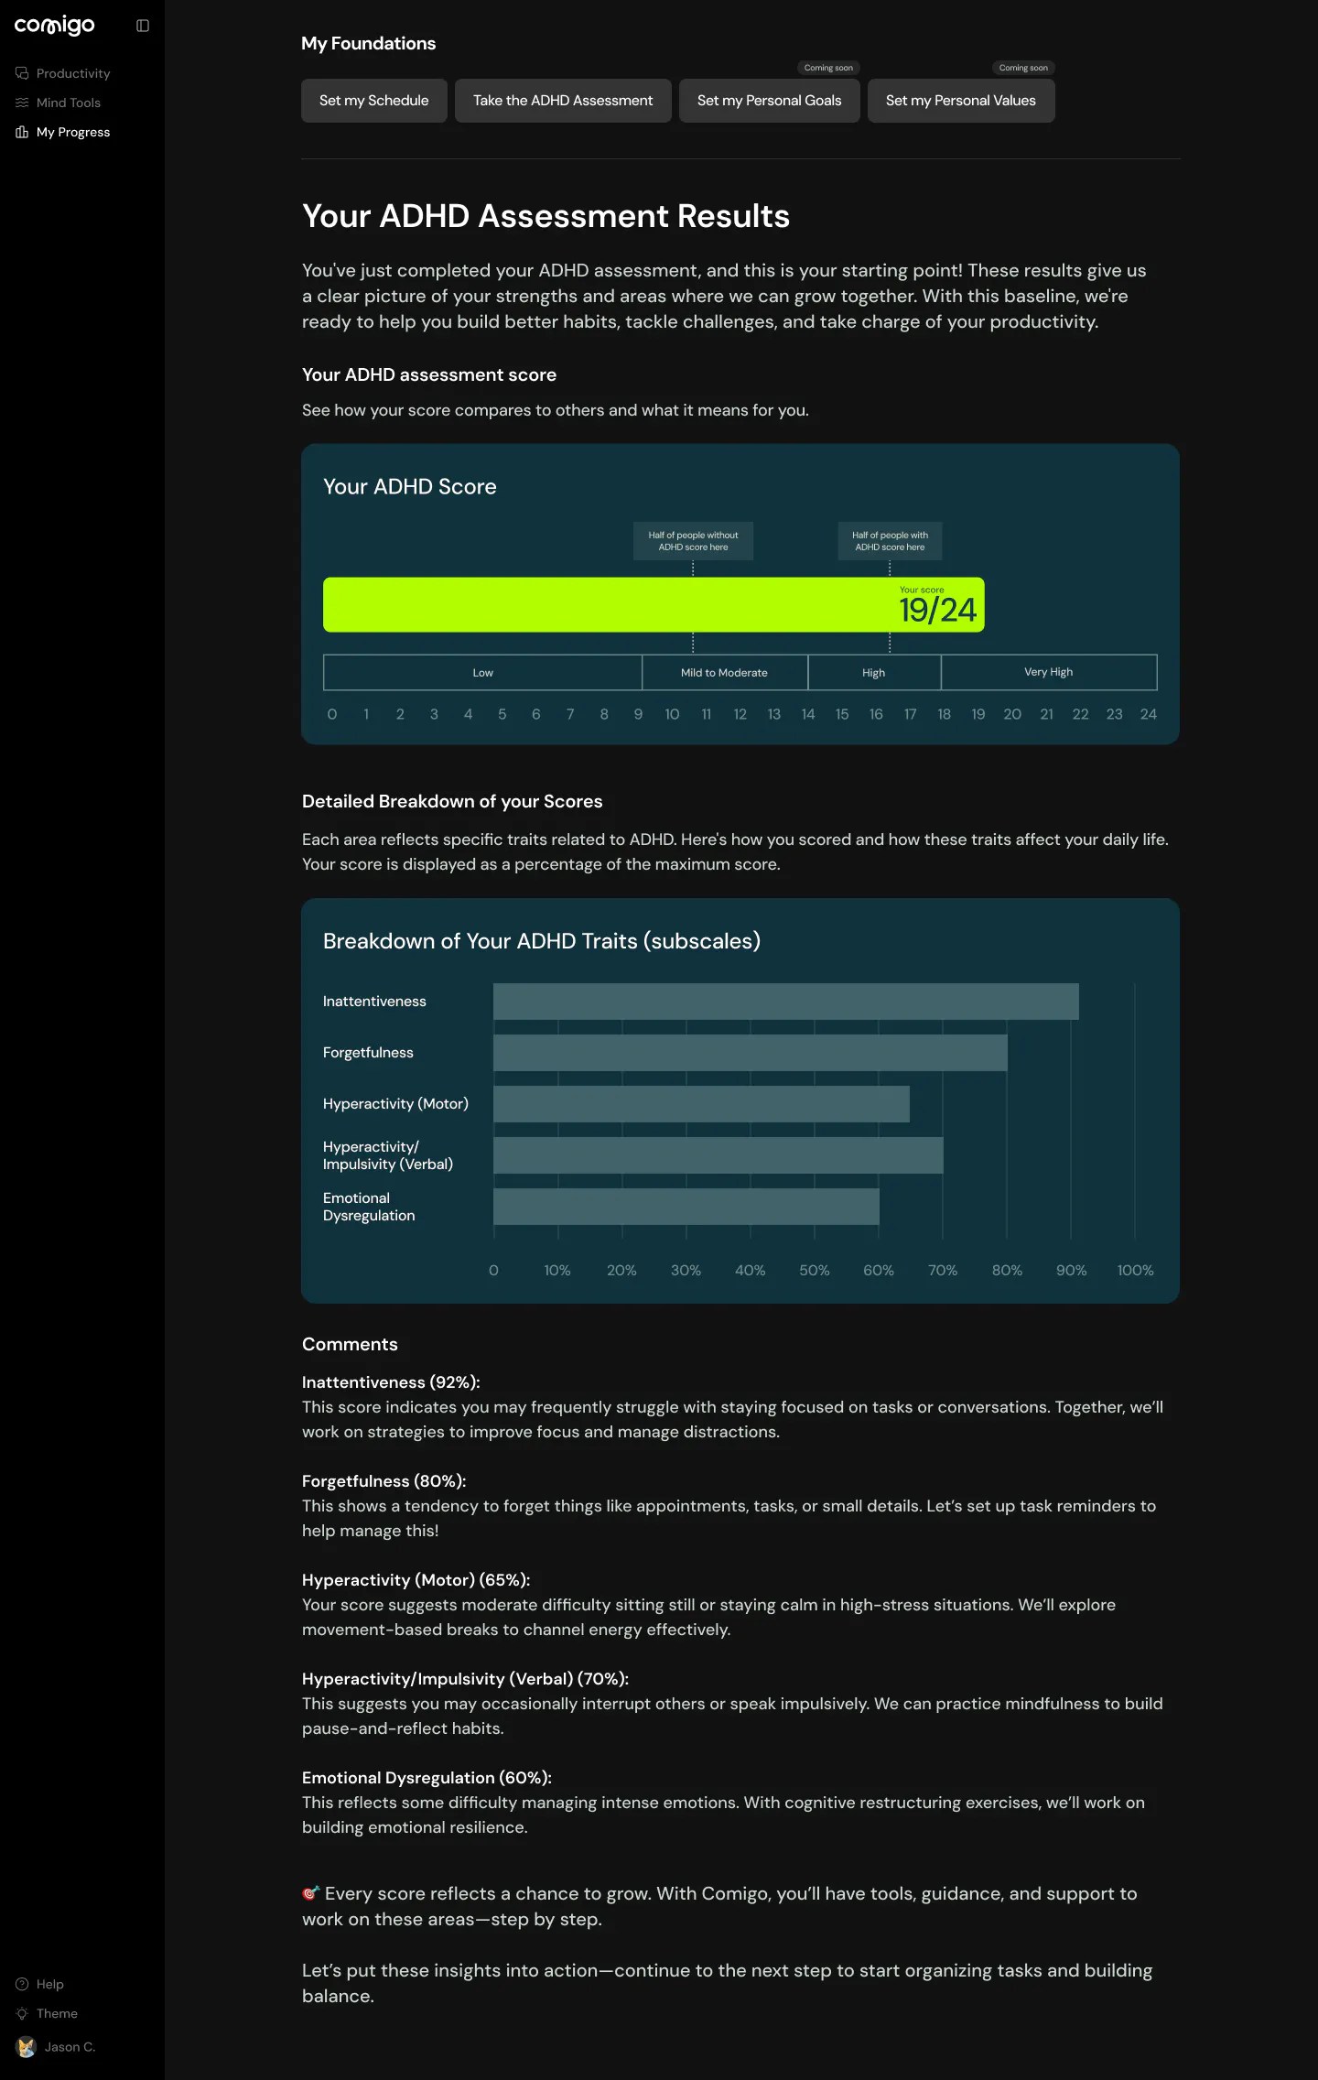Click 'Emotional Dysregulation (60%):' comment heading
1318x2080 pixels.
[x=427, y=1778]
